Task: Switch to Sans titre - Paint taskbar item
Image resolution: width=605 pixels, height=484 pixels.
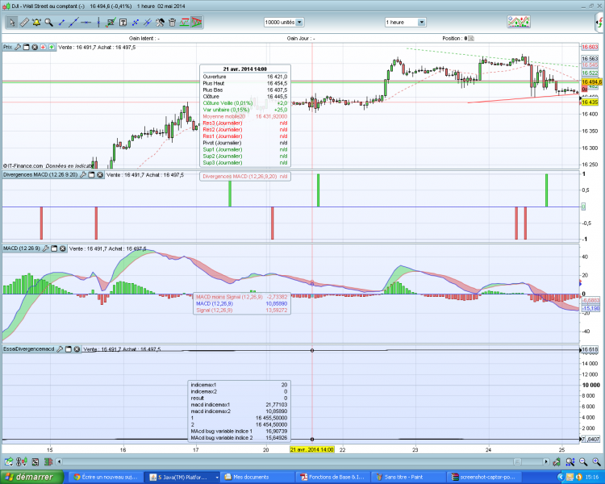Action: click(x=409, y=478)
